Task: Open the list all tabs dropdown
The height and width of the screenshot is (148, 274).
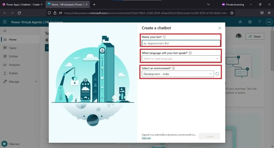Action: coord(208,4)
